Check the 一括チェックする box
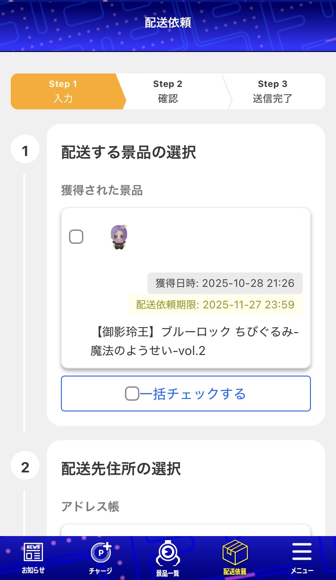Viewport: 336px width, 580px height. [132, 394]
